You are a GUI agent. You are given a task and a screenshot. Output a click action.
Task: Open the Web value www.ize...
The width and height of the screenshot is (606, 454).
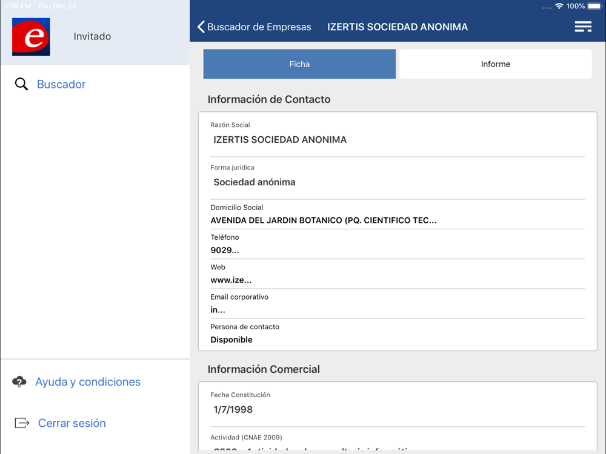tap(231, 280)
